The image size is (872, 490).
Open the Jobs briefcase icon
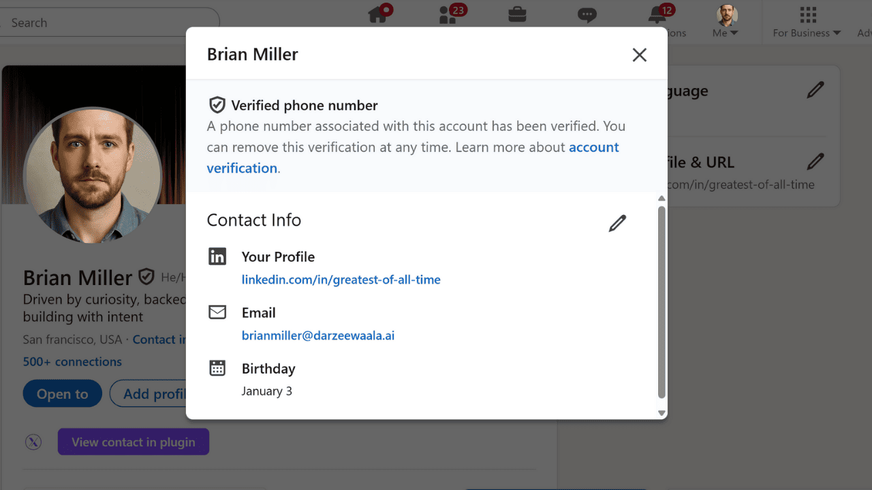pos(517,13)
